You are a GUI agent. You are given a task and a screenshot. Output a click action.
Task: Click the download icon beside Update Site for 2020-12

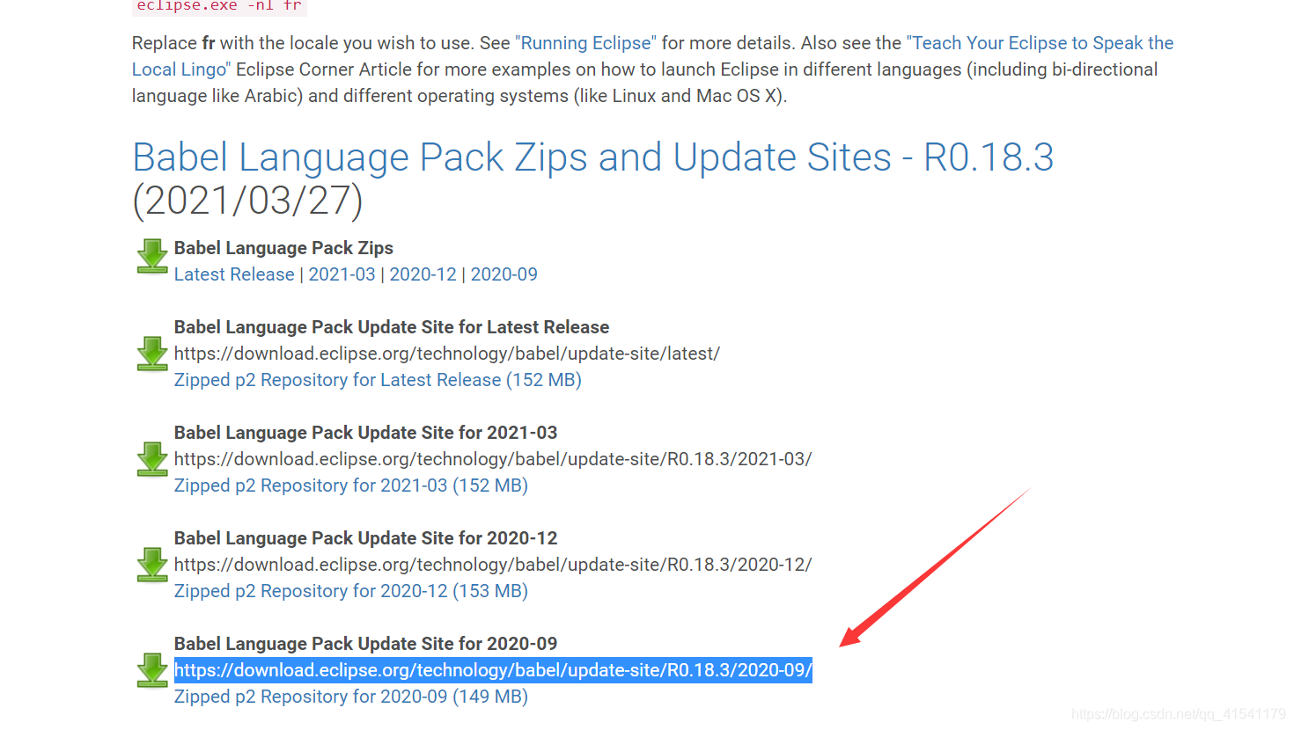coord(152,565)
